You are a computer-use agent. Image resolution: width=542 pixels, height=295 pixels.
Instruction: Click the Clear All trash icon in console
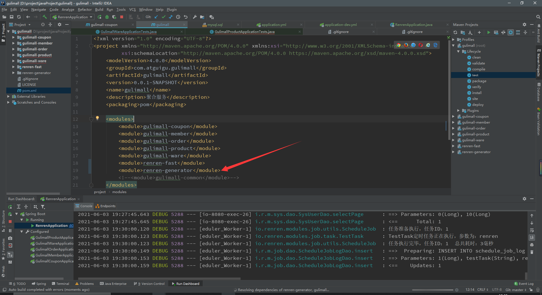coord(532,252)
